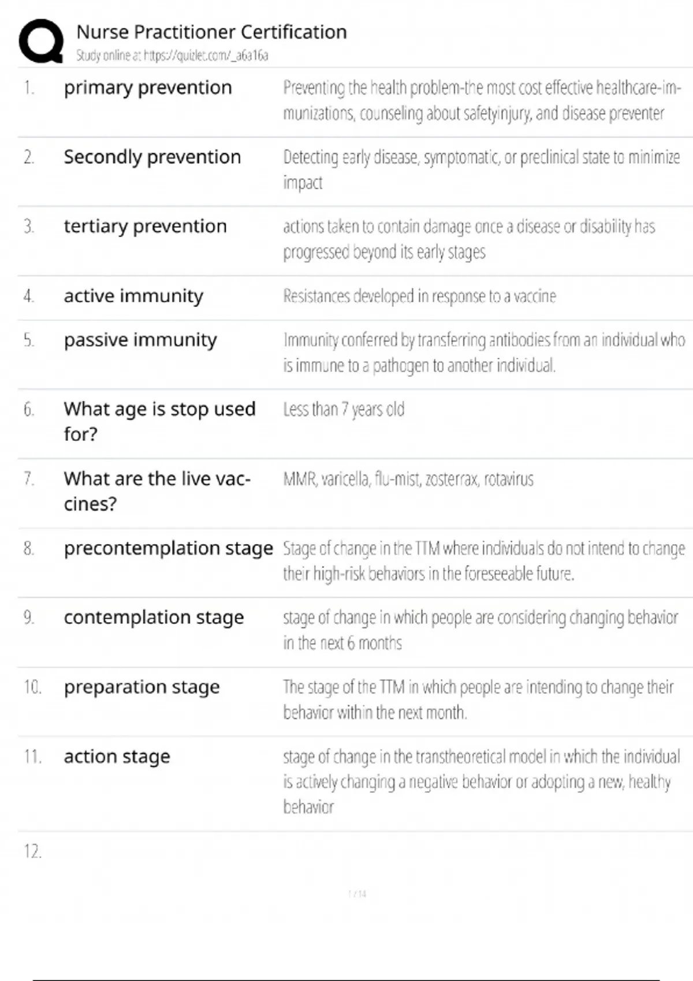Image resolution: width=693 pixels, height=981 pixels.
Task: Click the action stage term
Action: [117, 757]
